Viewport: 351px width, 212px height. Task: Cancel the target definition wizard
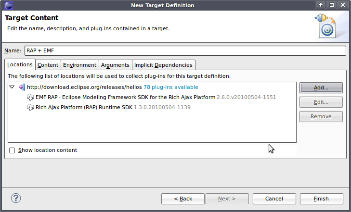[x=274, y=199]
